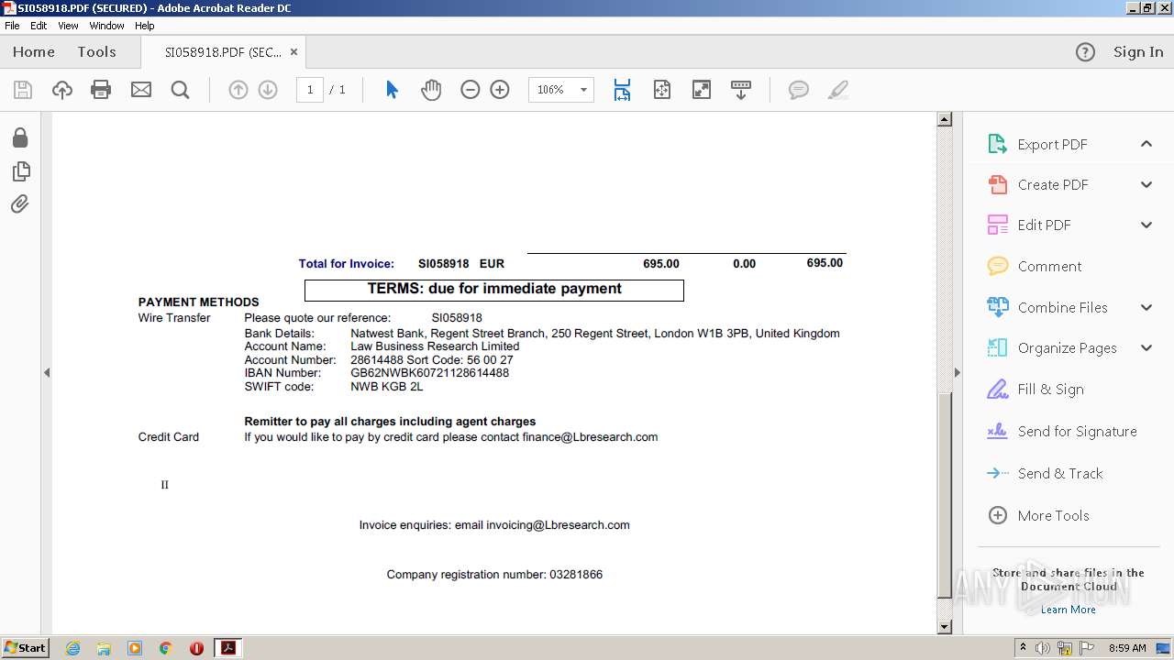Open the View menu
This screenshot has height=660, width=1174.
69,26
